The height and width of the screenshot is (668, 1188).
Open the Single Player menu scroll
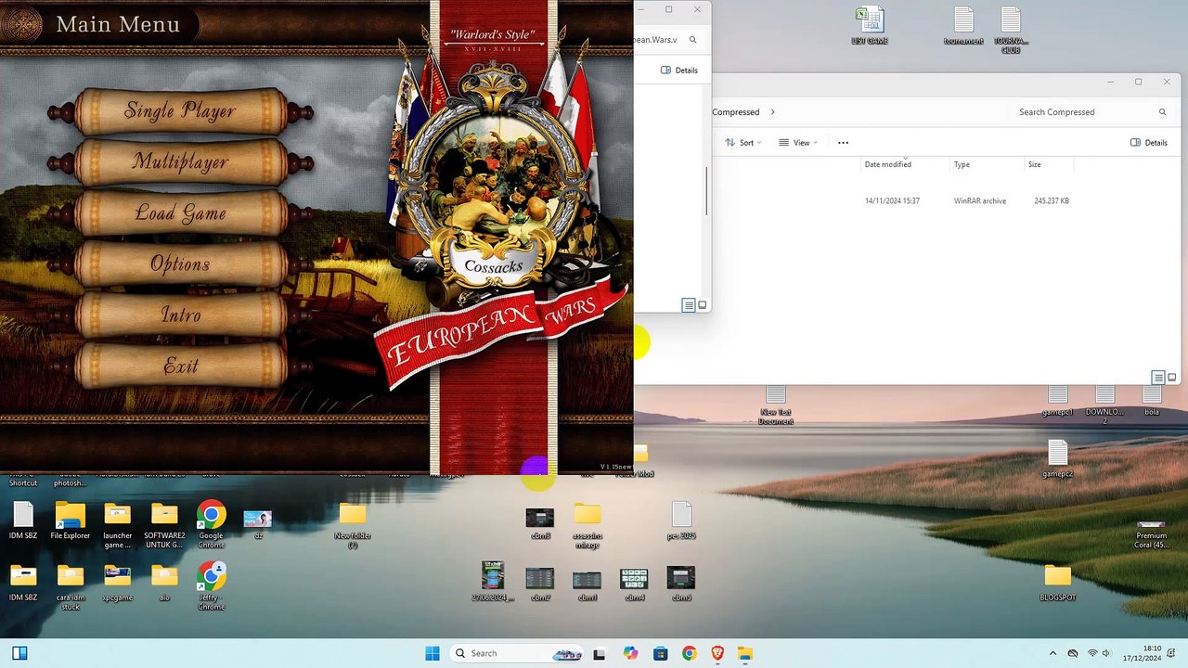click(x=180, y=112)
